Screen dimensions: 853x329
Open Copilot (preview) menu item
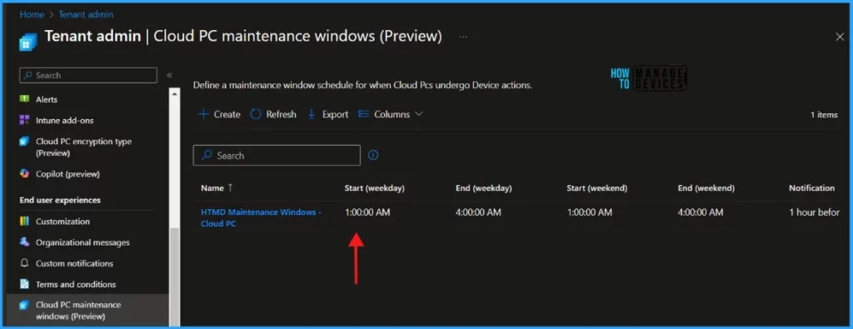point(68,174)
